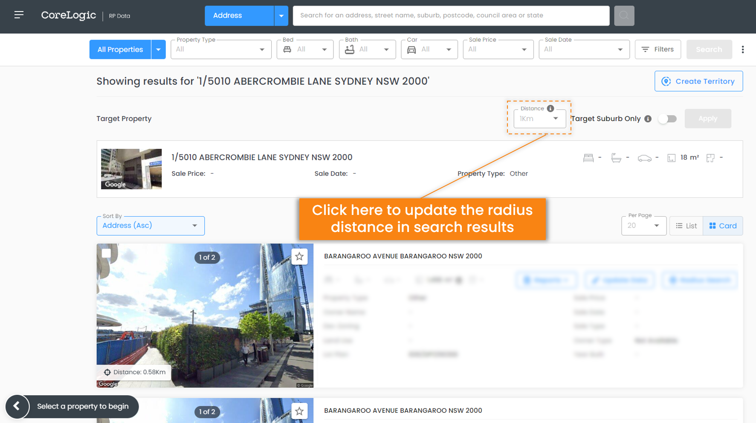The image size is (756, 423).
Task: Open the Bed filter dropdown
Action: click(x=305, y=49)
